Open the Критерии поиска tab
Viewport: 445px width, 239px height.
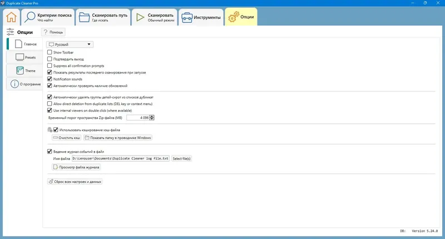48,17
